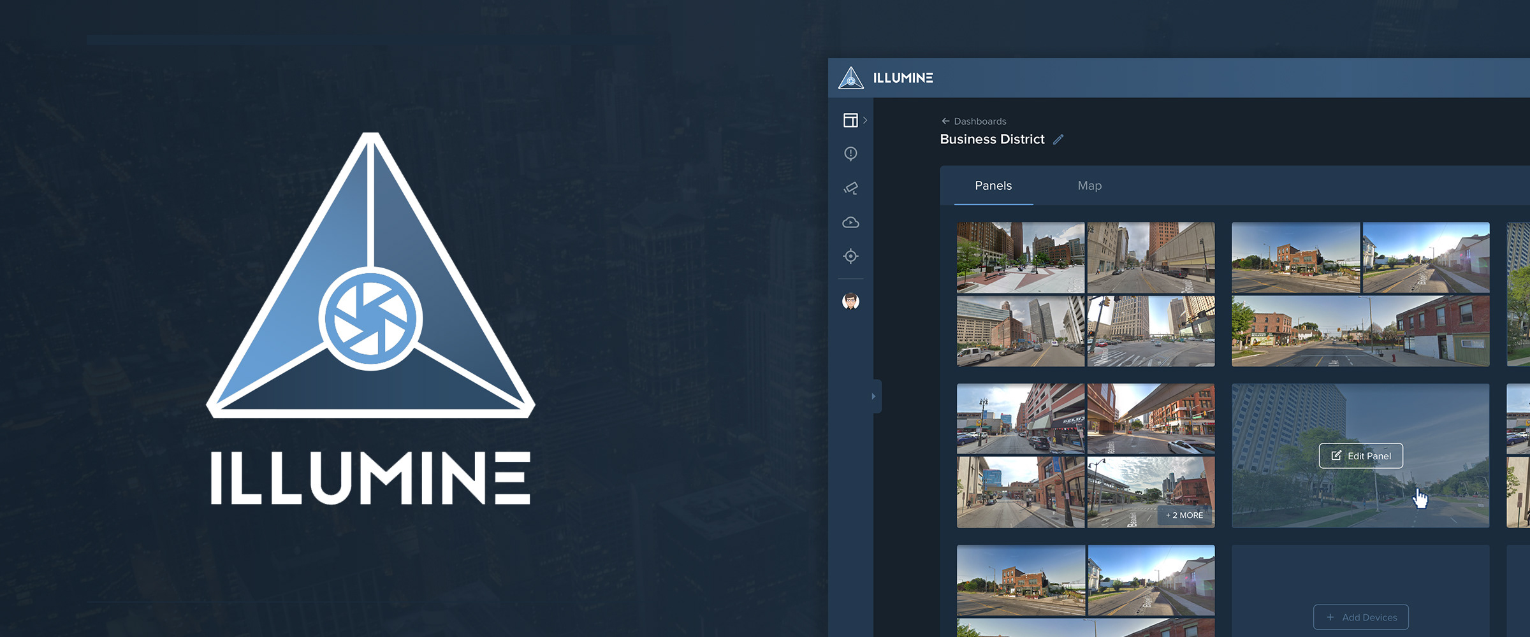Click the Illumine logo in the app header
1530x637 pixels.
pos(885,78)
